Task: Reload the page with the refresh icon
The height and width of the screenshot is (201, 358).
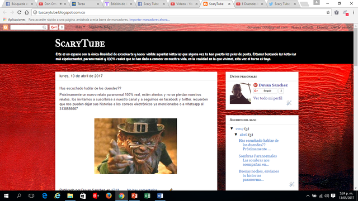Action: 20,12
